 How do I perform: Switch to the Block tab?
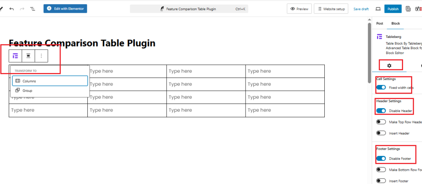395,24
